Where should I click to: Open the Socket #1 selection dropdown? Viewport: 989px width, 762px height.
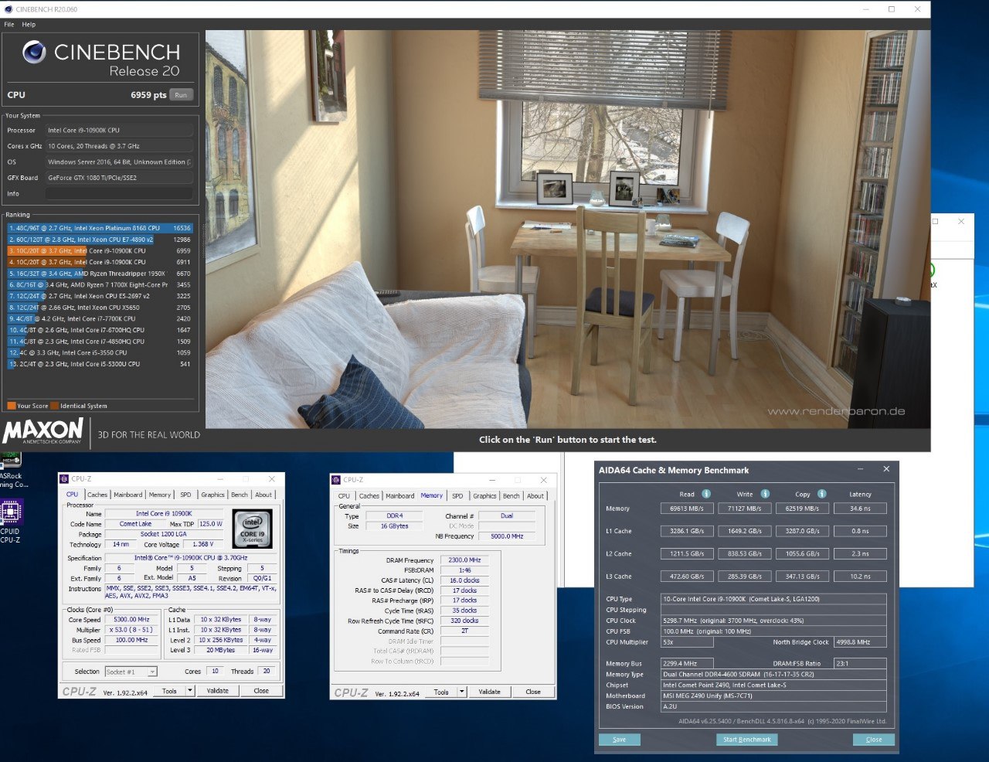[x=131, y=672]
